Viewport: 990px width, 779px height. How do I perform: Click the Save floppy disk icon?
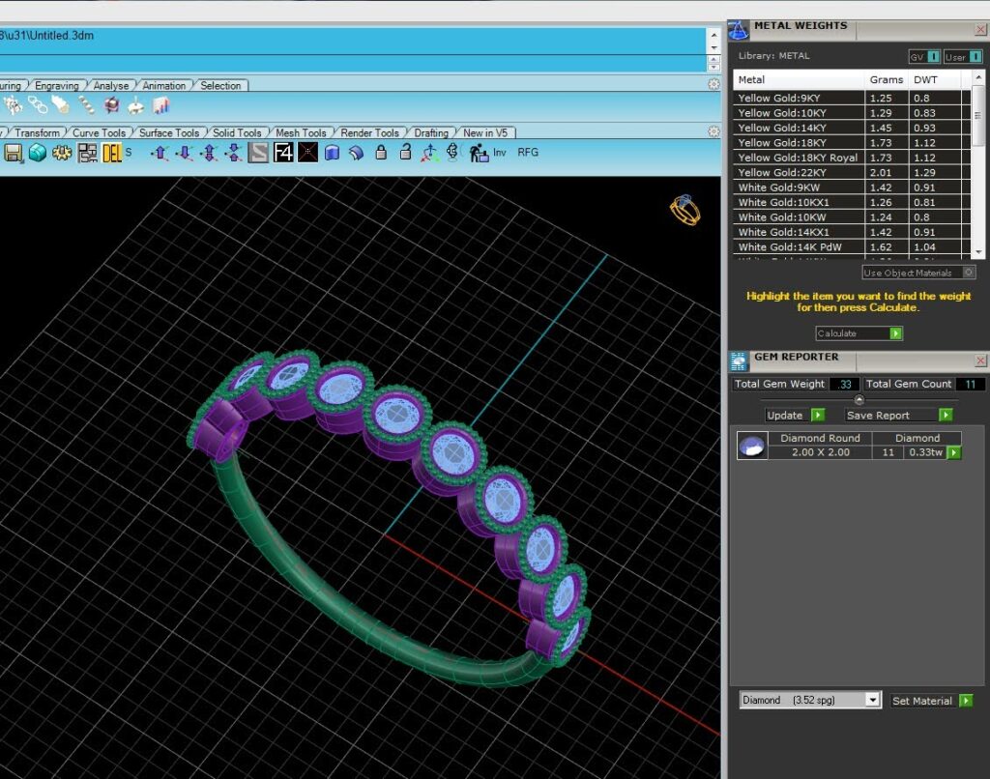click(13, 153)
